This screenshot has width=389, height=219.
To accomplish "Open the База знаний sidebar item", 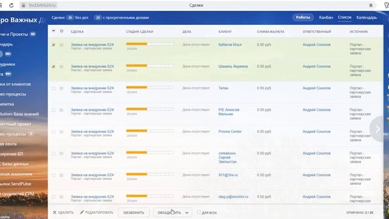I will (x=19, y=114).
